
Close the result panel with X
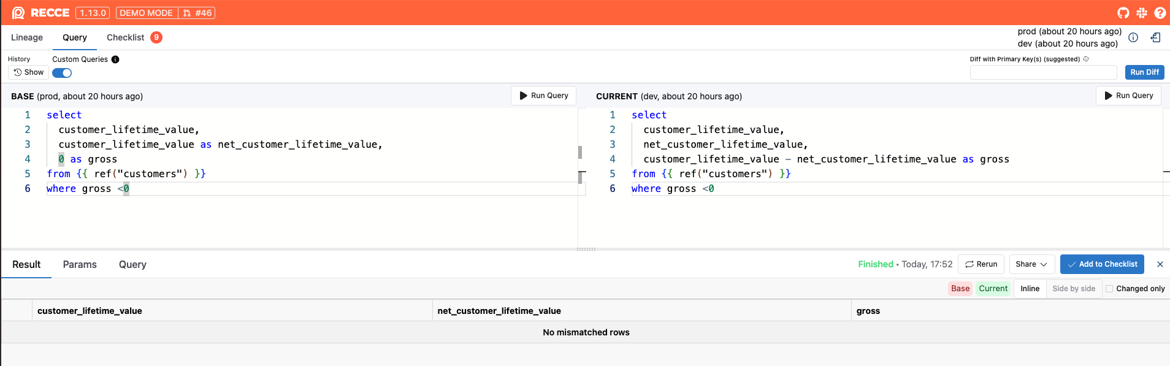point(1160,264)
